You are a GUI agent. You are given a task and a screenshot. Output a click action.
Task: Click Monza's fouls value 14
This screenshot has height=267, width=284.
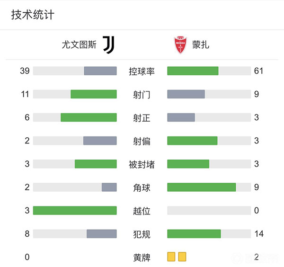click(258, 234)
